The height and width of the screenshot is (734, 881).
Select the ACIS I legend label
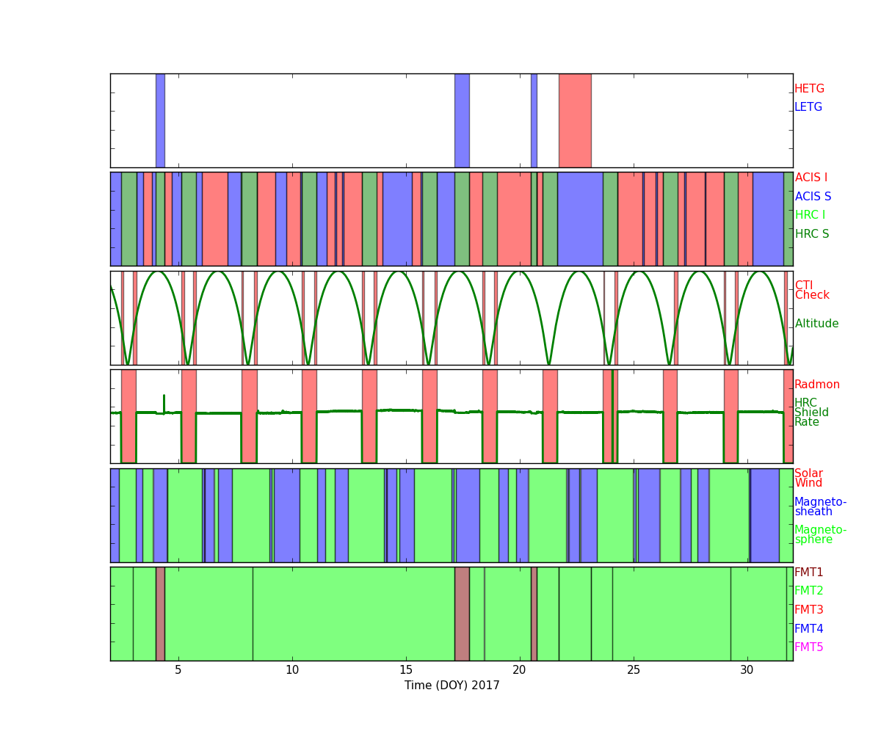811,178
